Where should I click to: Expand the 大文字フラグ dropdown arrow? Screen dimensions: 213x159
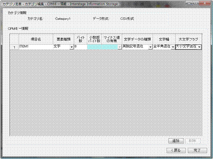click(199, 47)
